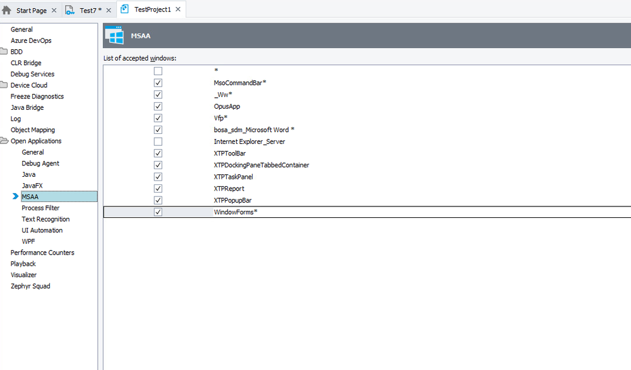Viewport: 631px width, 370px height.
Task: Toggle the WindowForms* checkbox
Action: (x=158, y=212)
